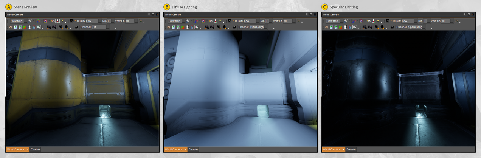Viewport: 481px width, 158px height.
Task: Click black console icon in Scene Preview toolbar
Action: pos(71,21)
